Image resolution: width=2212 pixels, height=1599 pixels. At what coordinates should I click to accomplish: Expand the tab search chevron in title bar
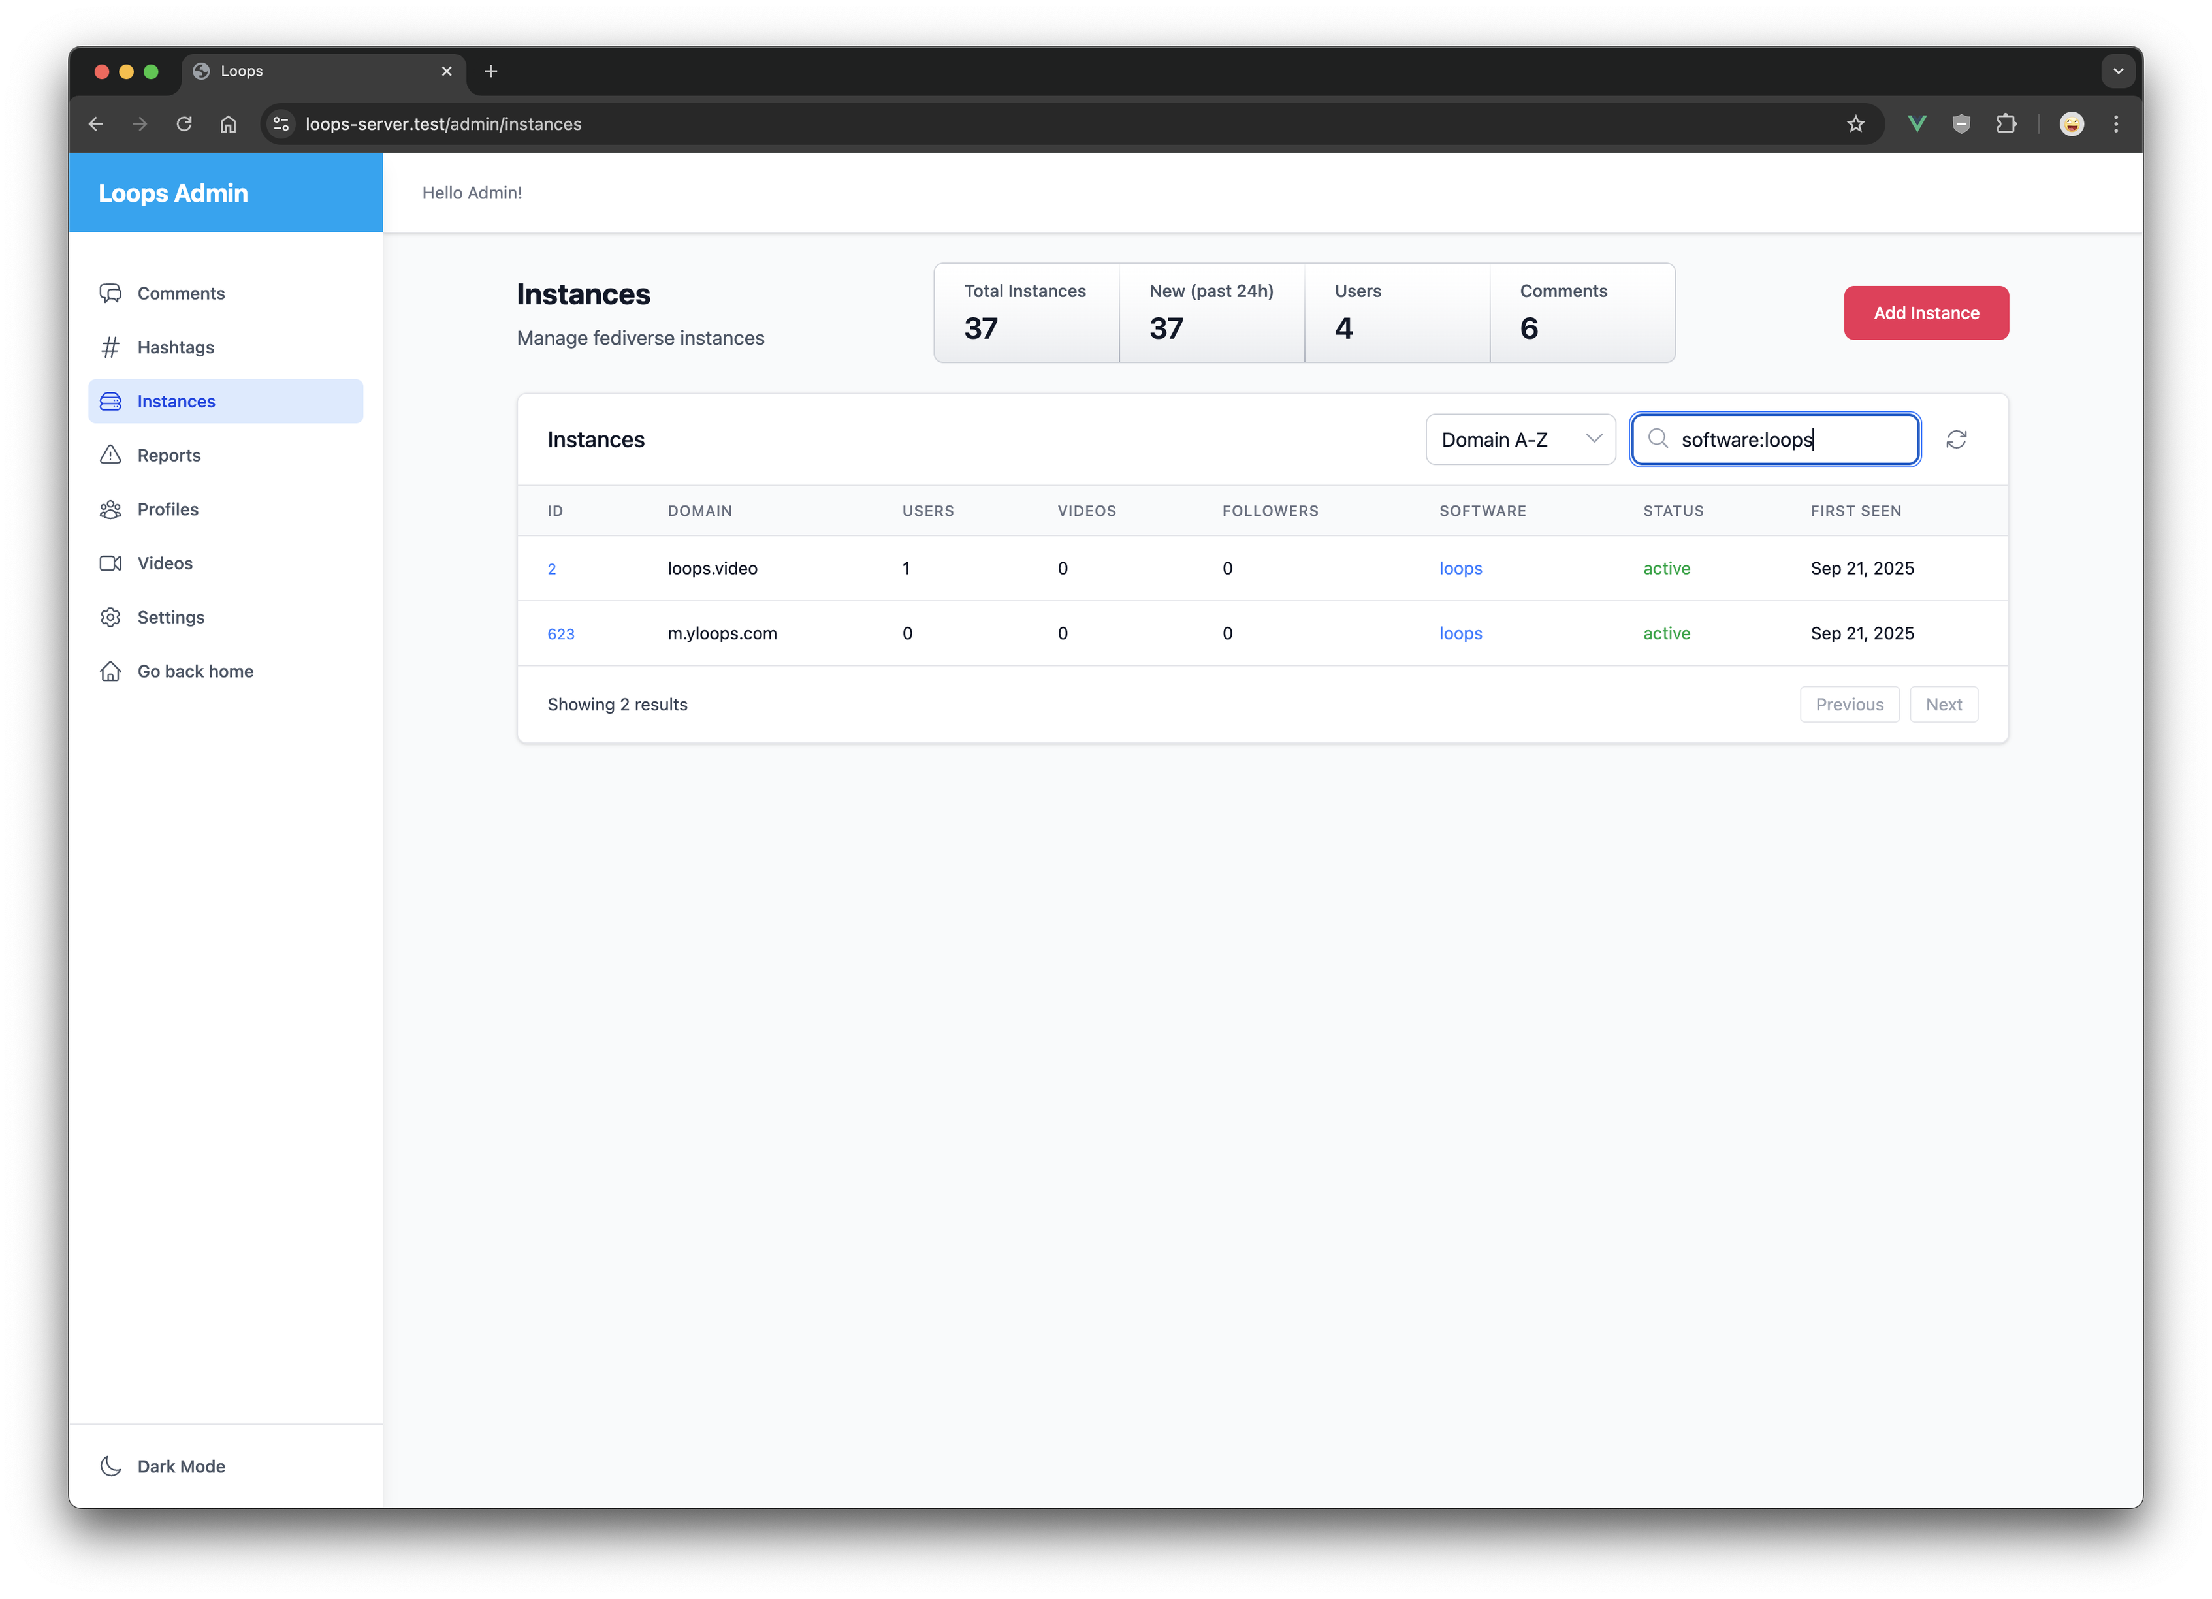tap(2117, 71)
